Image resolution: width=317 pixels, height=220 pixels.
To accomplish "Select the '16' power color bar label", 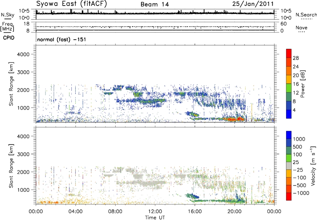I will coord(296,84).
